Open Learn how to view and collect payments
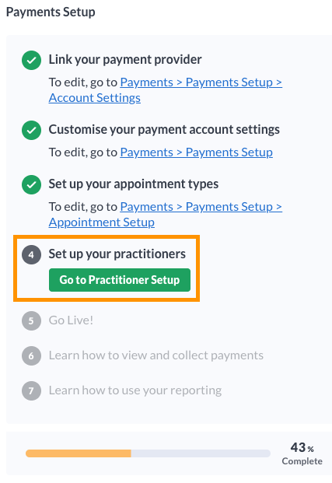Viewport: 332px width, 483px height. (156, 355)
